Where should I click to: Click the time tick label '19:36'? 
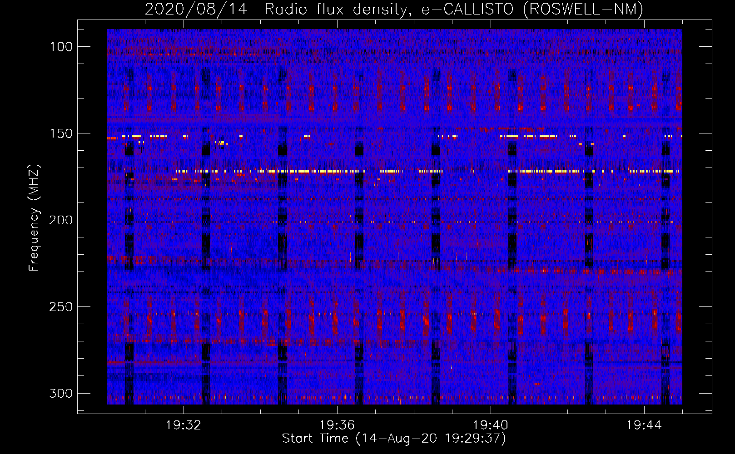coord(337,425)
